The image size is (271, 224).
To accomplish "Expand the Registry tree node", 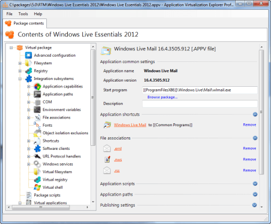I will 20,71.
